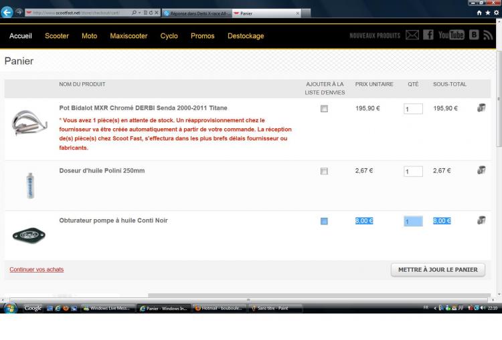Click the quantity field for Pot Bidalot
The height and width of the screenshot is (340, 502).
pyautogui.click(x=413, y=109)
